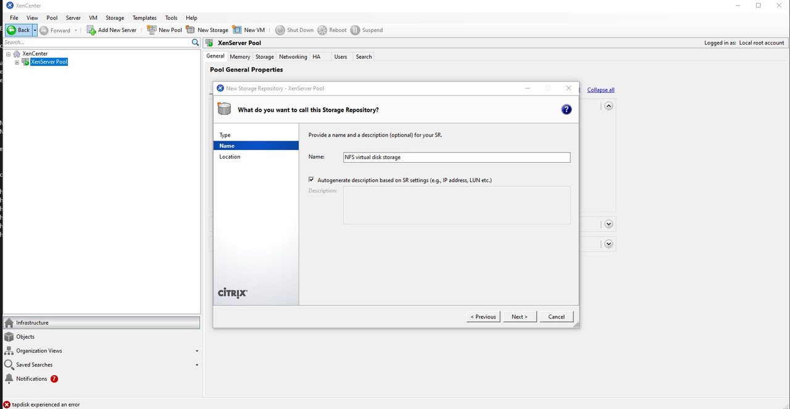The image size is (790, 409).
Task: Click the Collapse all link
Action: [601, 90]
